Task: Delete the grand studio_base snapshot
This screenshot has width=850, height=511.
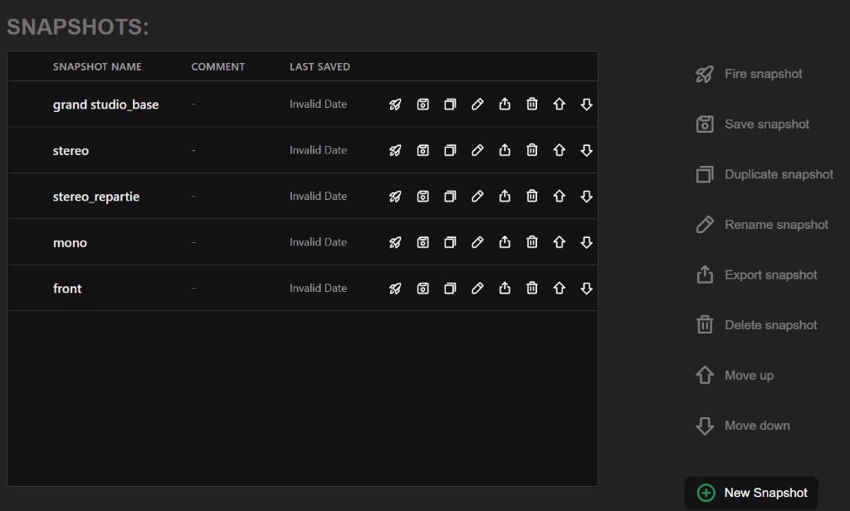Action: (532, 104)
